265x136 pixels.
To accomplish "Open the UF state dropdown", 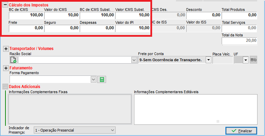I will click(x=245, y=60).
